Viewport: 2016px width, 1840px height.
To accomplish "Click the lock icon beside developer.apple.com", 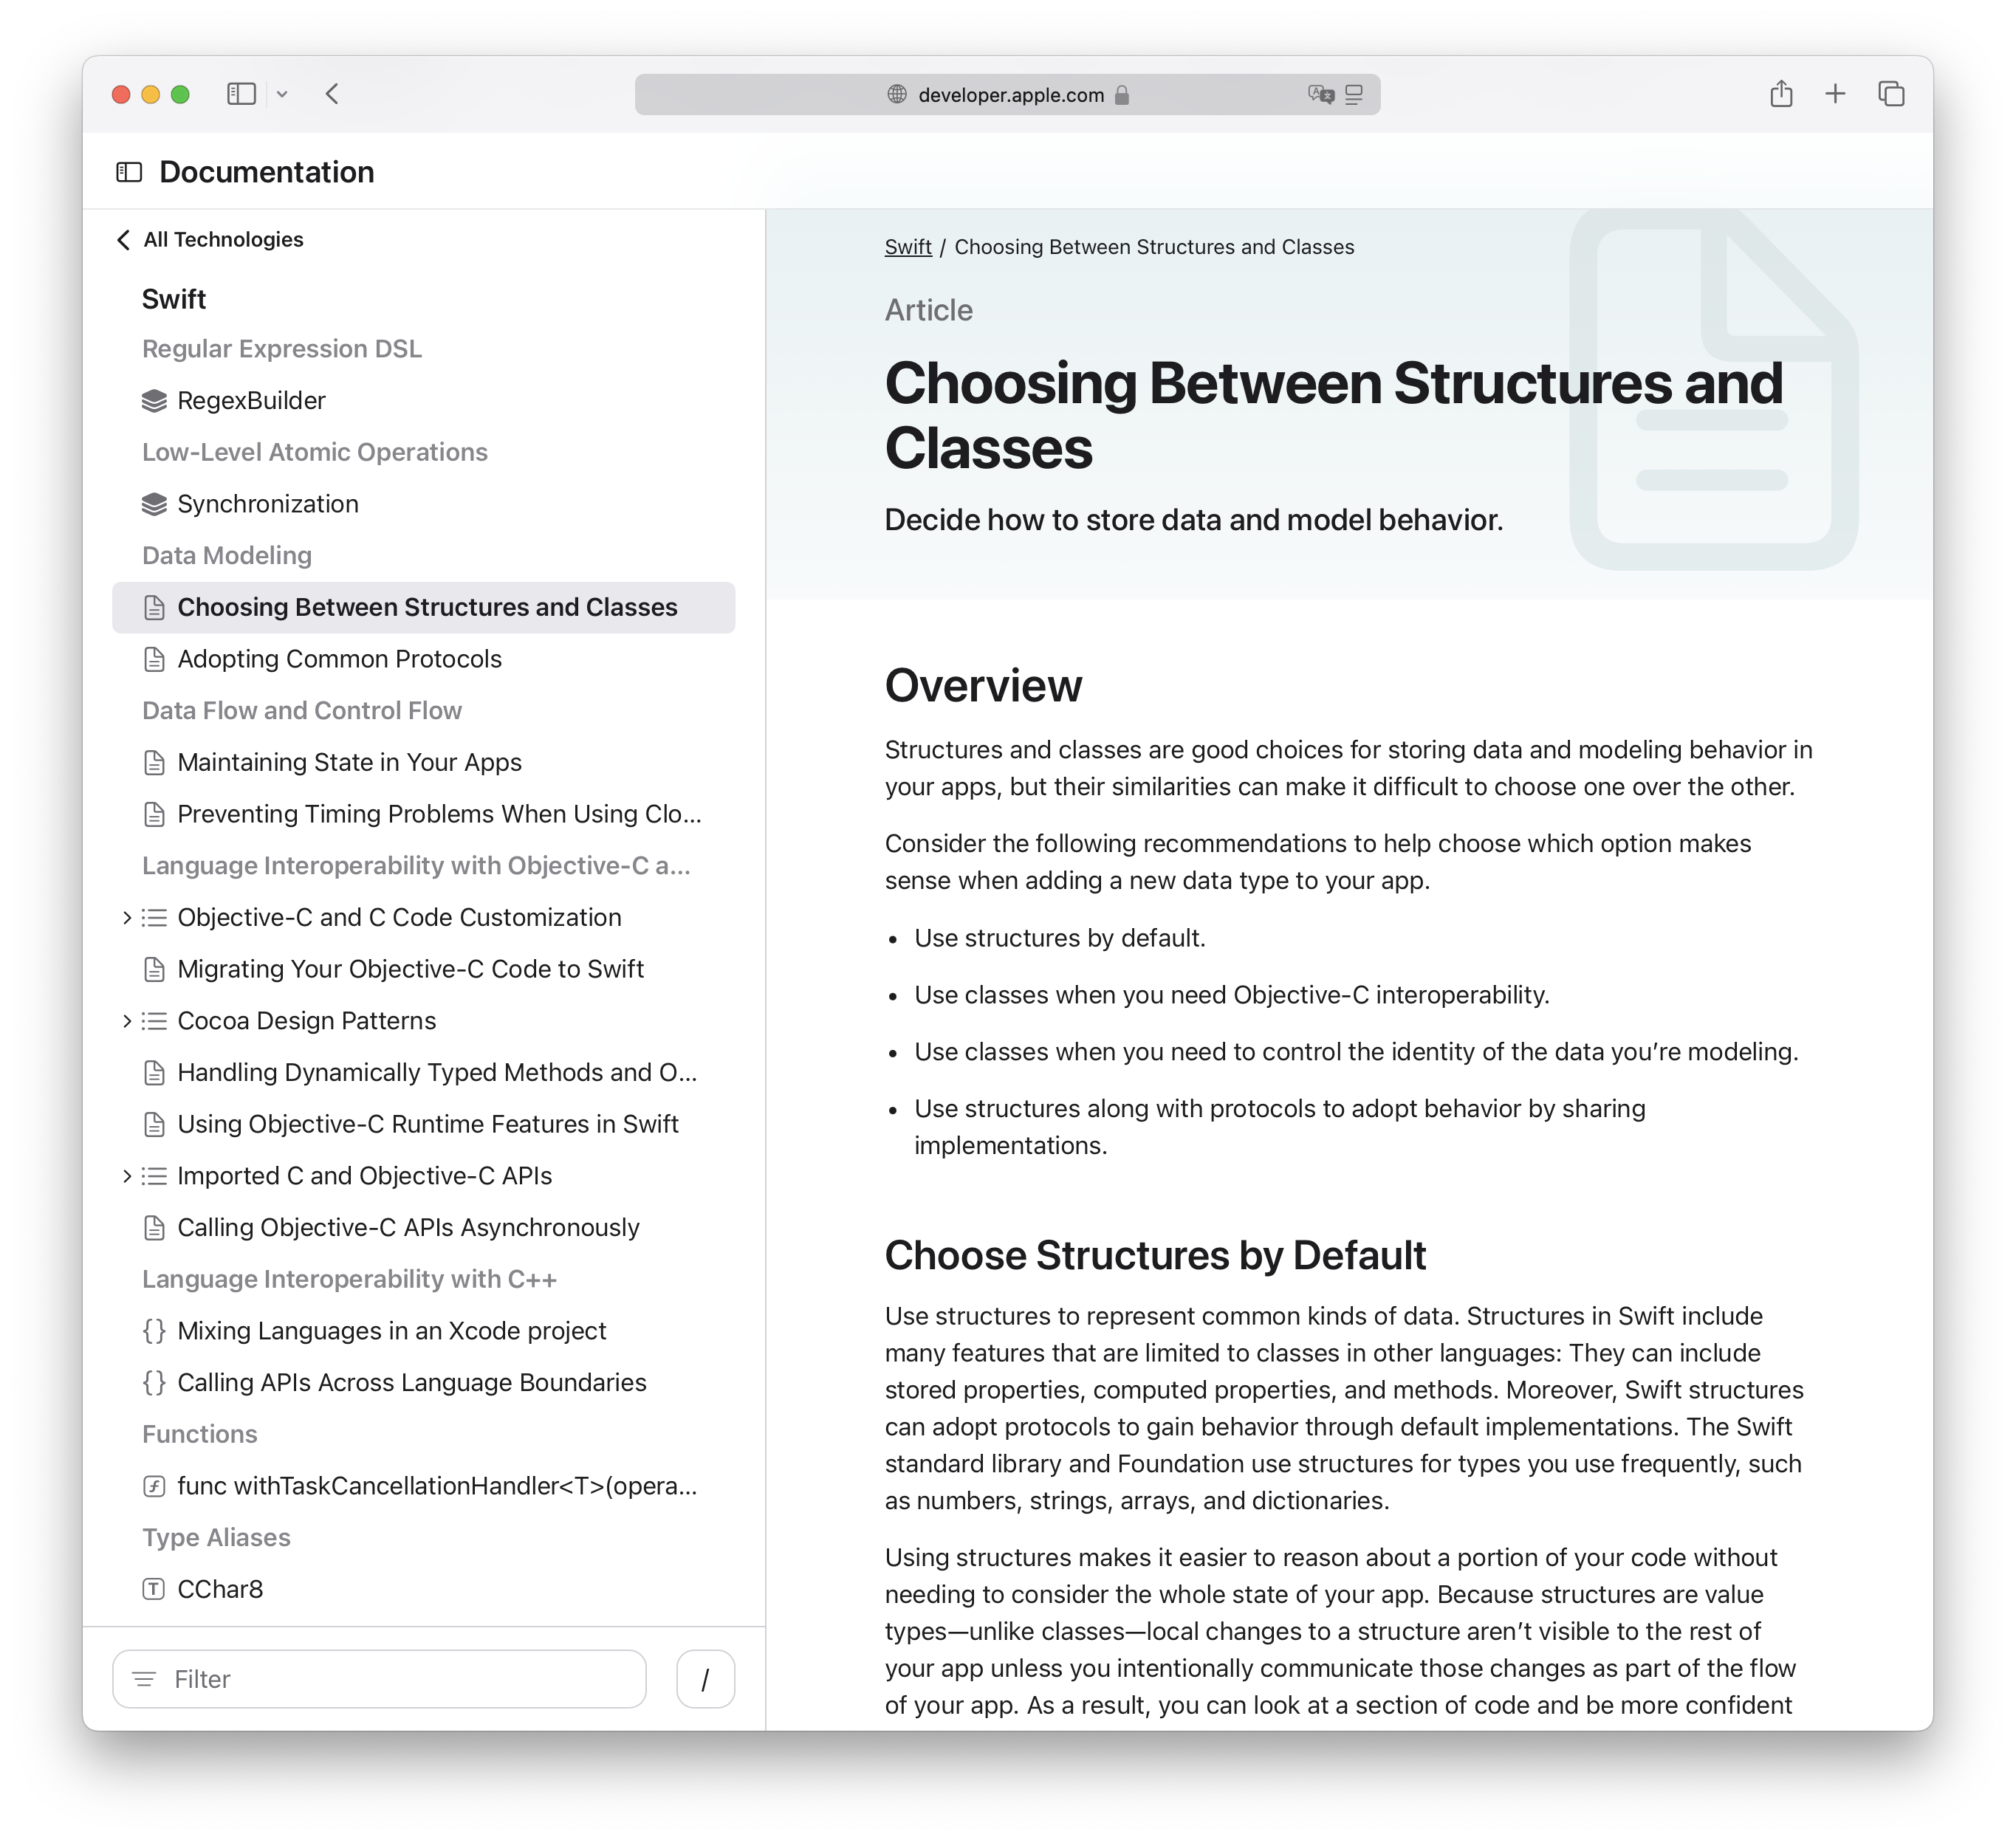I will (1122, 95).
